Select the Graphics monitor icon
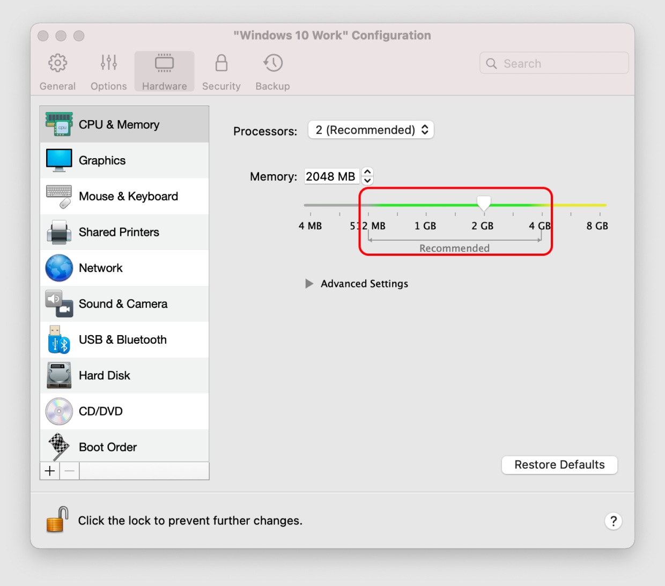This screenshot has height=586, width=665. [59, 160]
